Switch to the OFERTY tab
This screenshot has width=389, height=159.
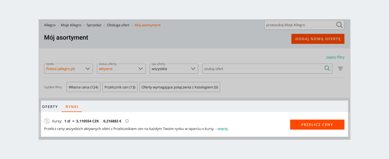pos(50,107)
